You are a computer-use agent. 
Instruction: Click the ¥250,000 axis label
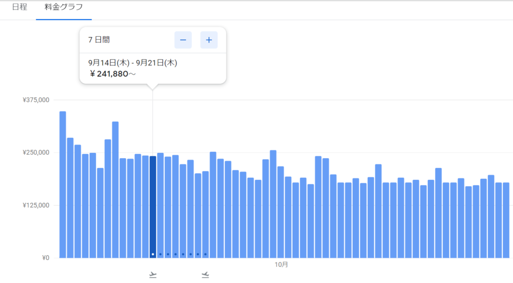[36, 153]
